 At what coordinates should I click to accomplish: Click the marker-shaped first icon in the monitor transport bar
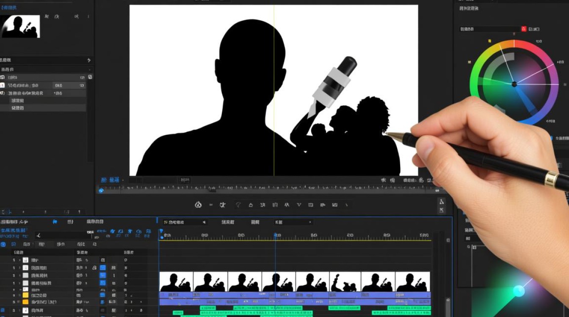[x=198, y=205]
